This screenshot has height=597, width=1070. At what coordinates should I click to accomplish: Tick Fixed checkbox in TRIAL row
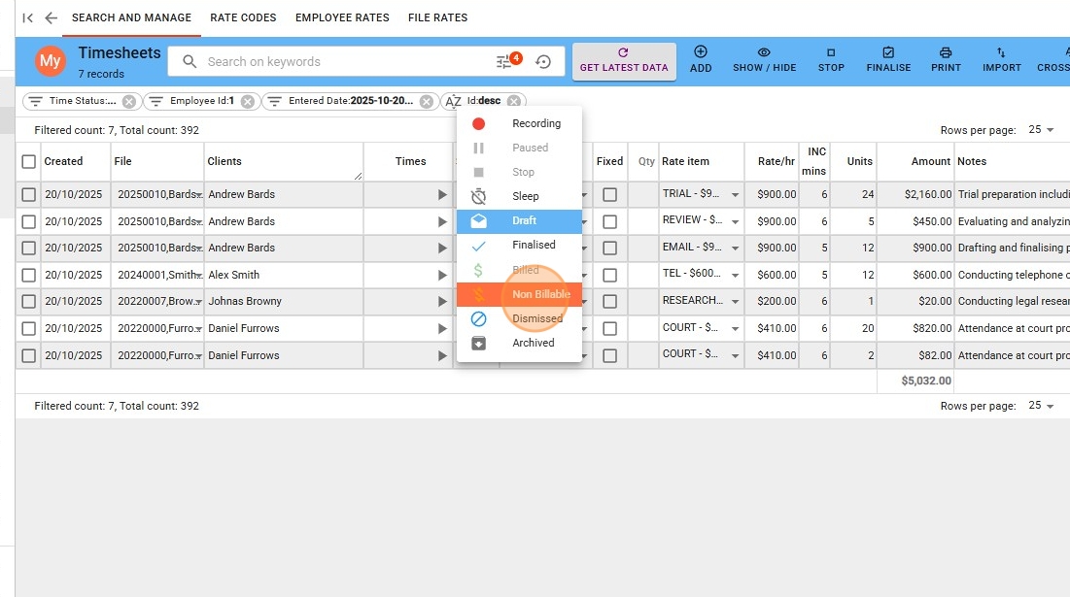click(610, 195)
